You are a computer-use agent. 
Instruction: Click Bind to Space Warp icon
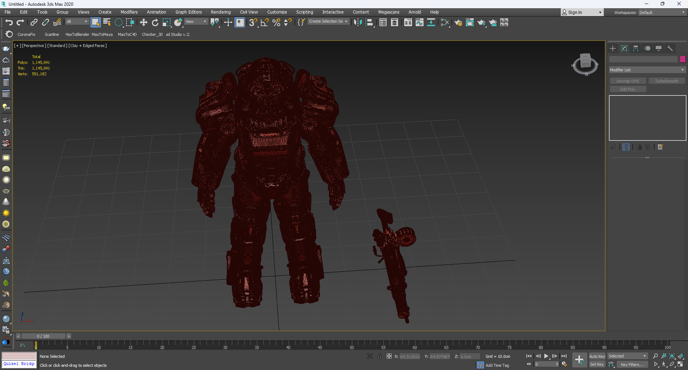pos(57,23)
